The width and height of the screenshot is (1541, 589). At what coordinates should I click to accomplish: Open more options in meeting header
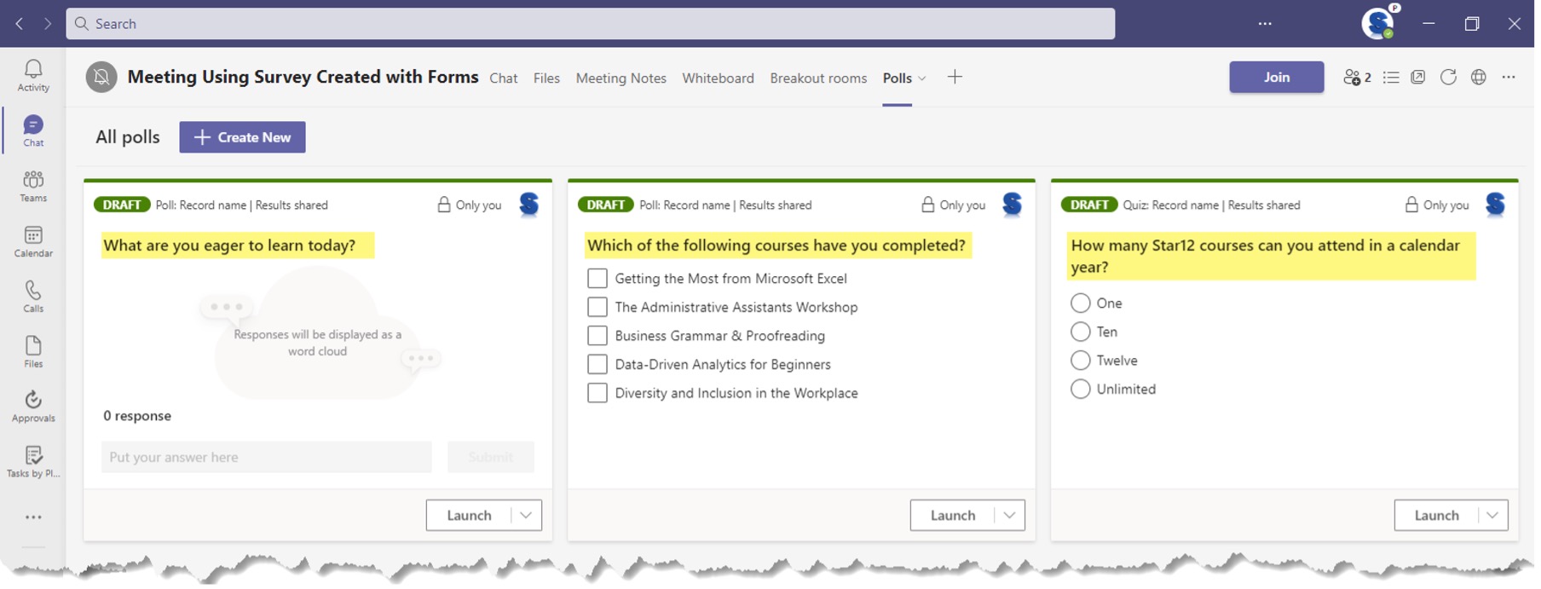1509,78
